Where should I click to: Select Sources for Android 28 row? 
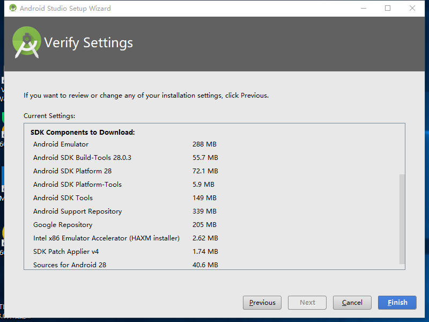coord(70,265)
